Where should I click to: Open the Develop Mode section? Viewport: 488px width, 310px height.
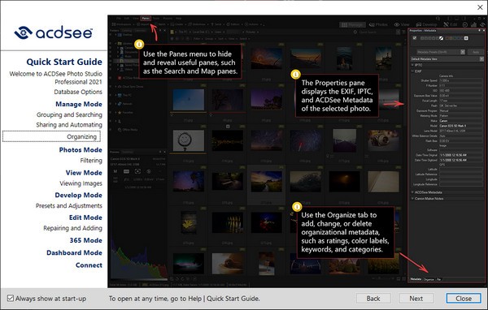point(78,195)
